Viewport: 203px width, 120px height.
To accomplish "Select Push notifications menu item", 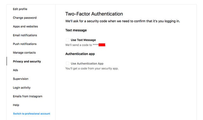I will coord(25,44).
